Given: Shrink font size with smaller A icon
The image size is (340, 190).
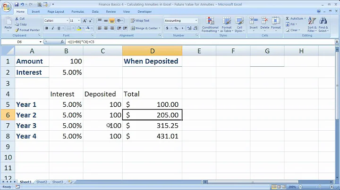Looking at the screenshot, I should pyautogui.click(x=90, y=21).
